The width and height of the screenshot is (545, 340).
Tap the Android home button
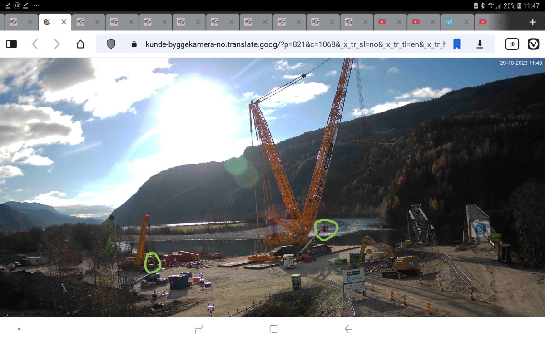click(x=273, y=329)
